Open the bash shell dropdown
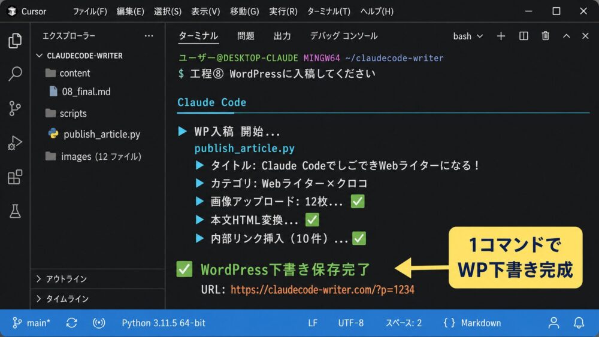Screen dimensions: 599x337 pos(468,36)
